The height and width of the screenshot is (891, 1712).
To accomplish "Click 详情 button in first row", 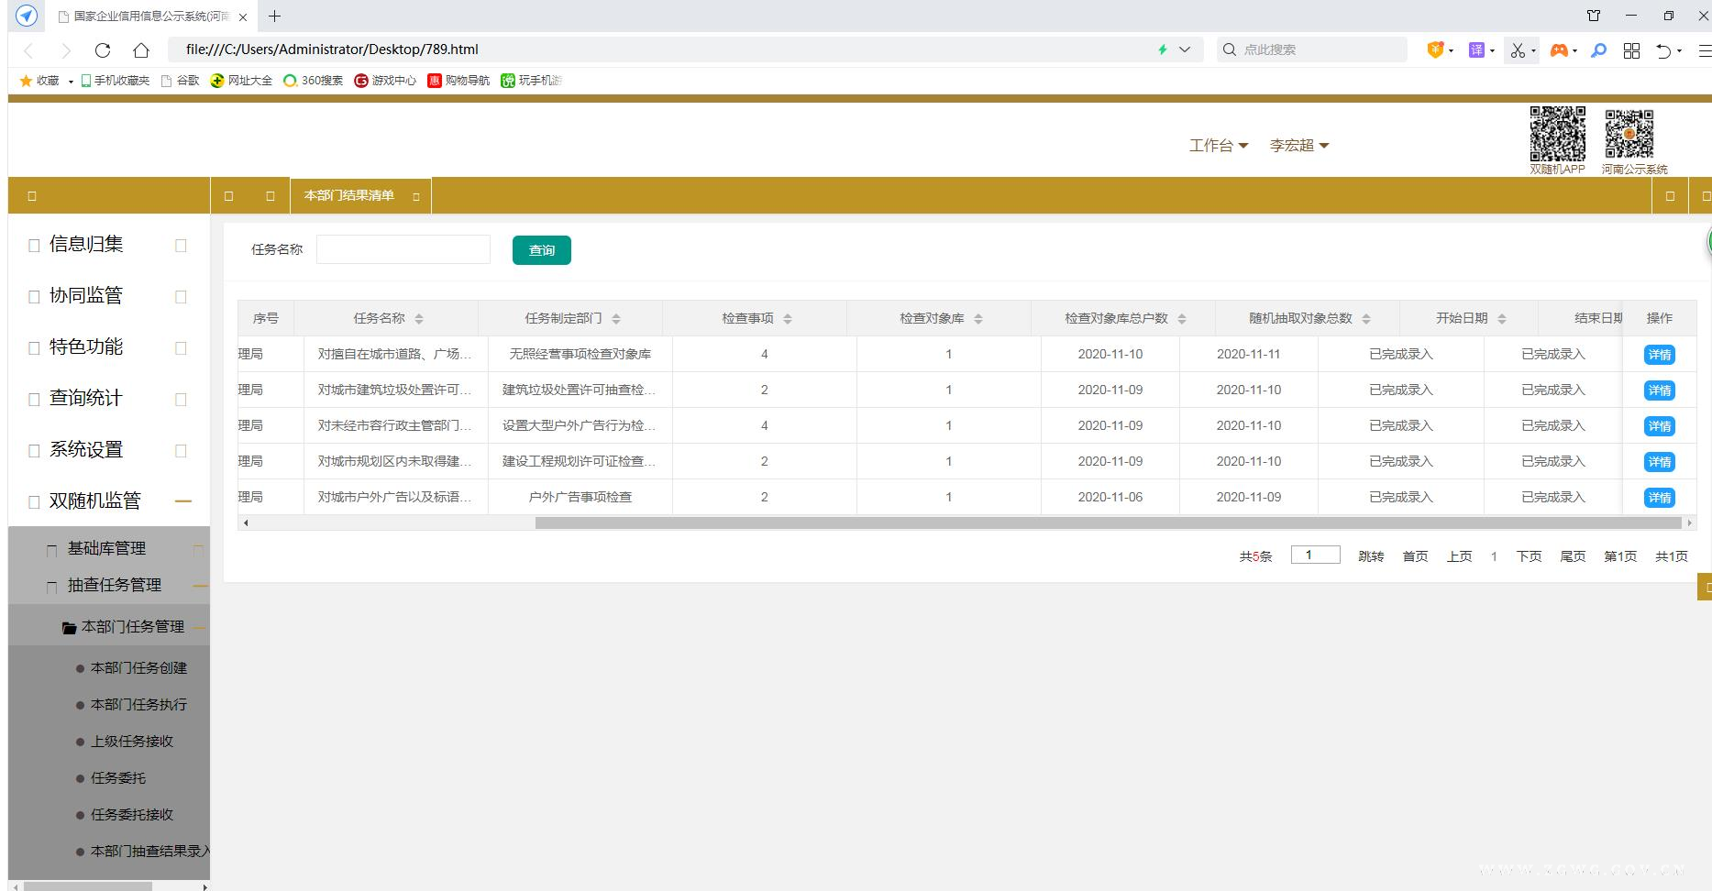I will 1659,355.
